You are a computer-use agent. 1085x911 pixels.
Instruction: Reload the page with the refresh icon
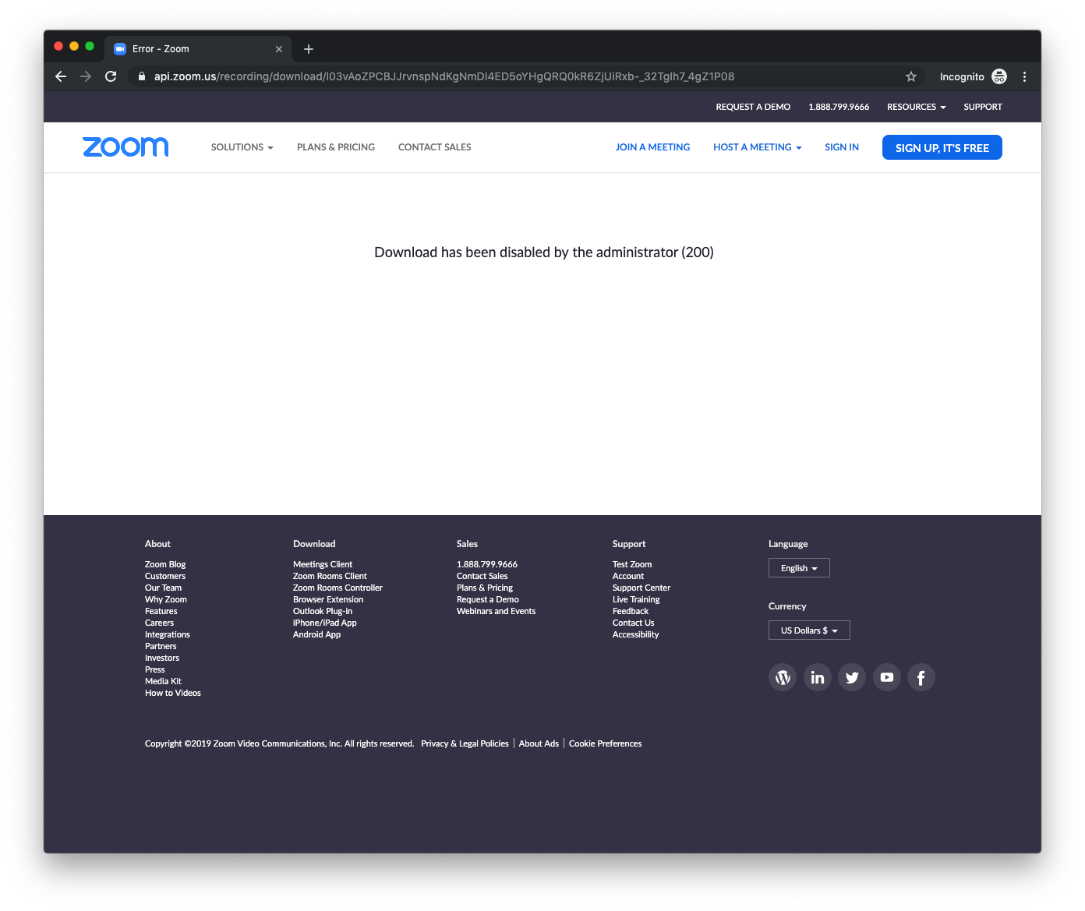pyautogui.click(x=111, y=76)
